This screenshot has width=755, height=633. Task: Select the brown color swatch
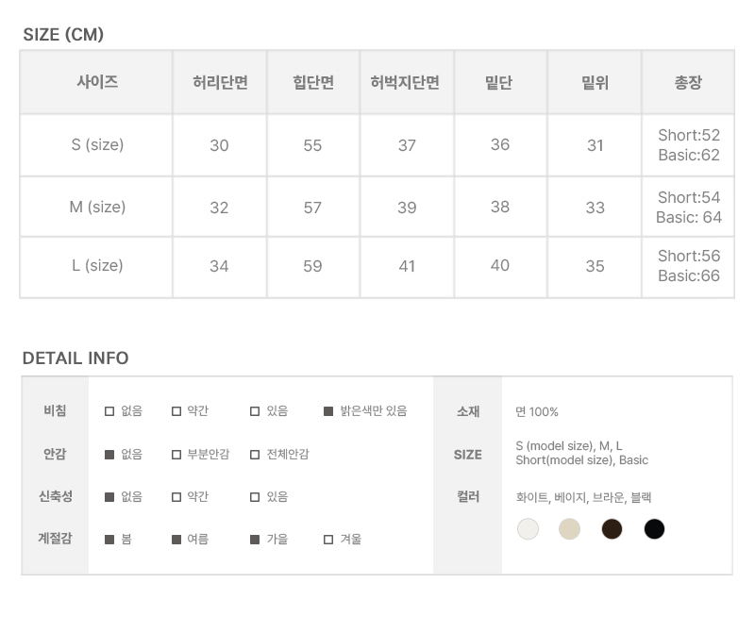coord(612,529)
